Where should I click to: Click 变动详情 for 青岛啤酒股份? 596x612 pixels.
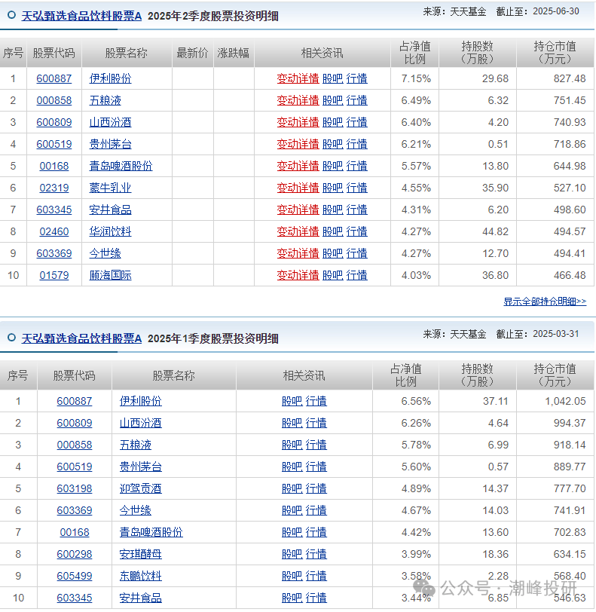(298, 166)
